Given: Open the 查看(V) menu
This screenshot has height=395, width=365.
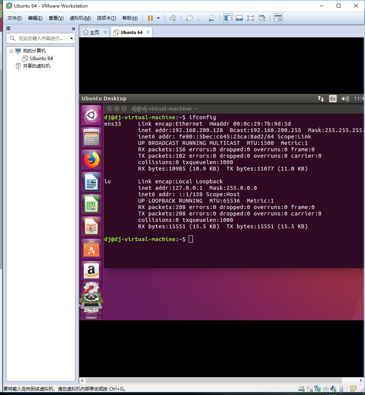Looking at the screenshot, I should tap(56, 18).
